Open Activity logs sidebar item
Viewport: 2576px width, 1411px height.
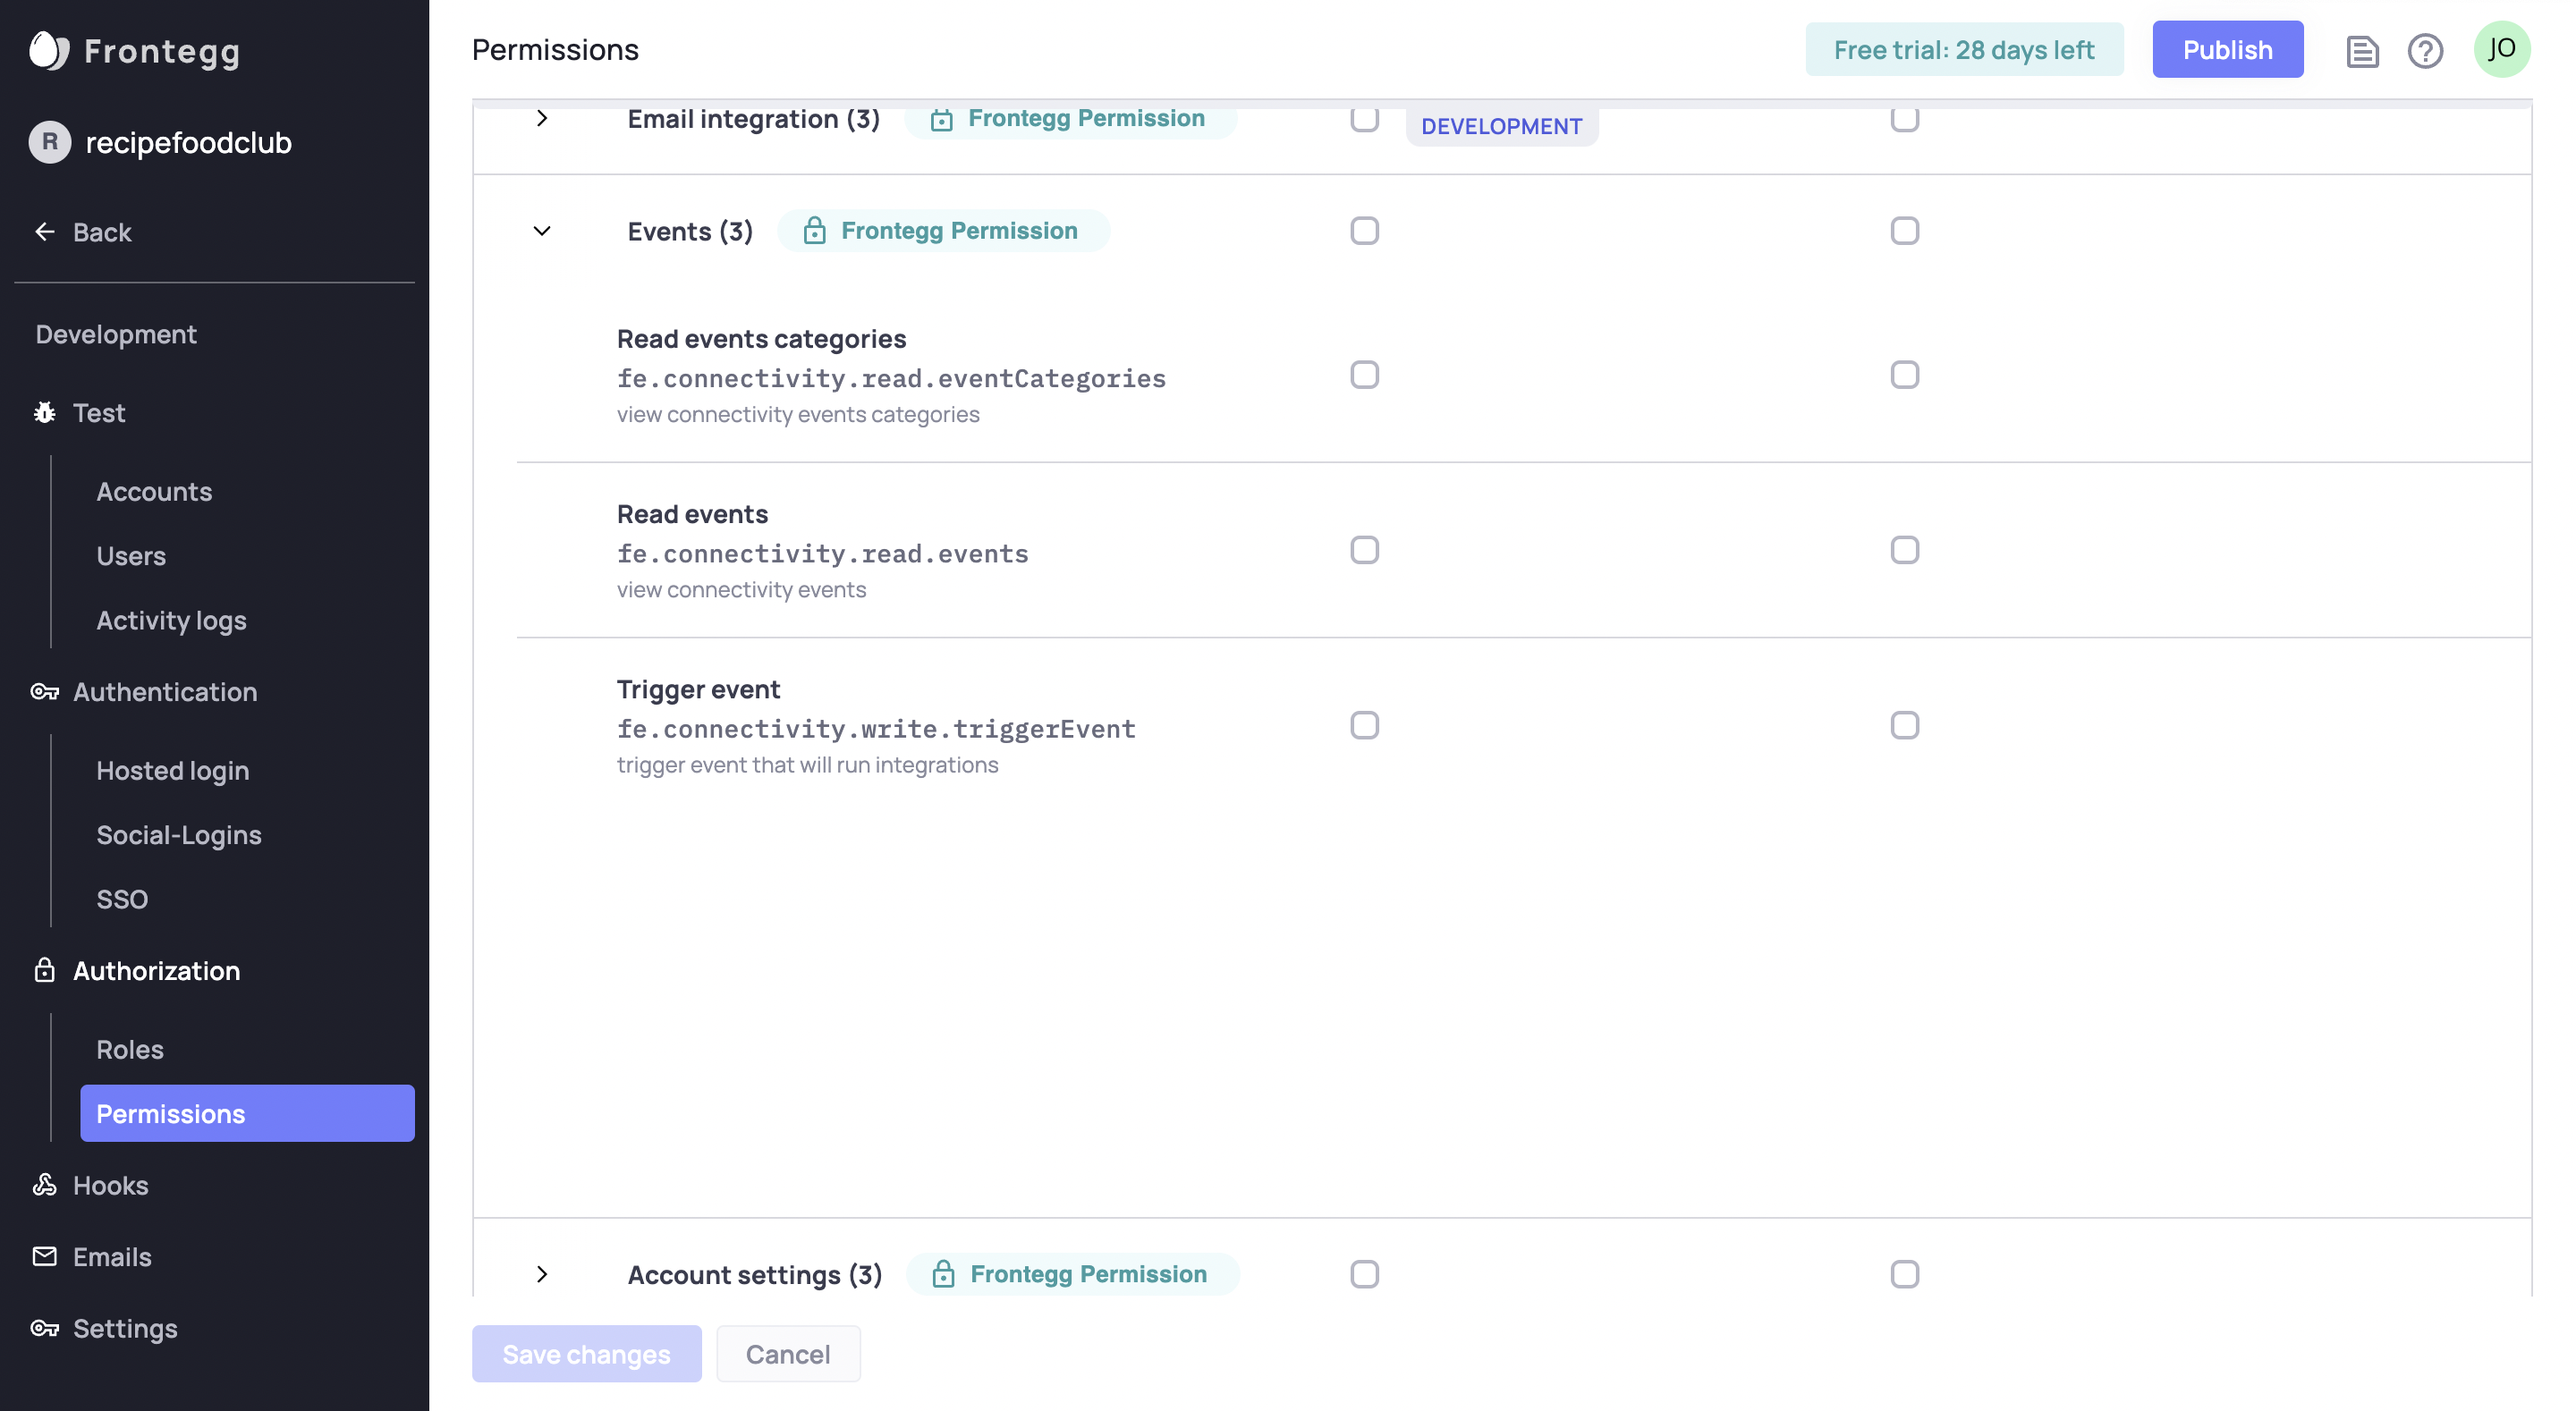click(x=171, y=620)
